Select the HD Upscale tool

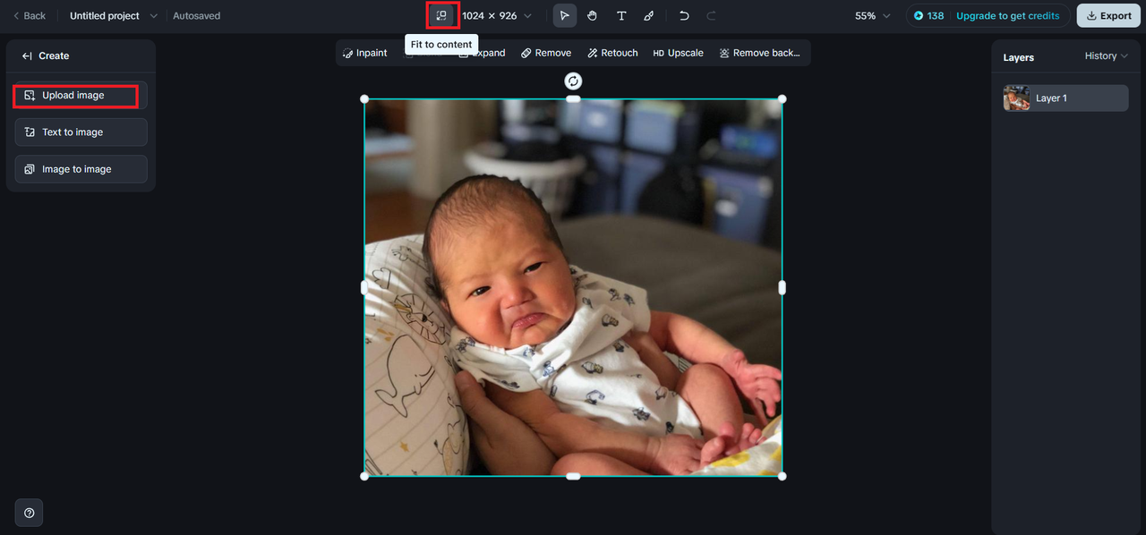(x=678, y=53)
